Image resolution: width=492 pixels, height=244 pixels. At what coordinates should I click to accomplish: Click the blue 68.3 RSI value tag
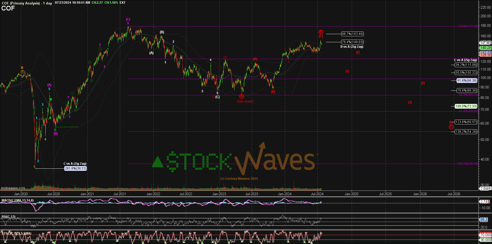(x=483, y=219)
